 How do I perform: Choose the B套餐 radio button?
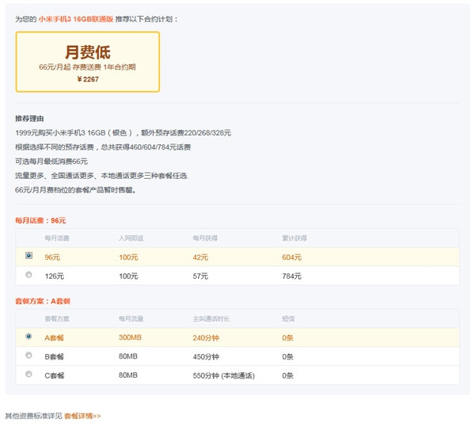29,355
